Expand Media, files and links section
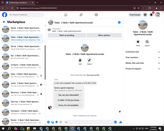 click(143, 63)
